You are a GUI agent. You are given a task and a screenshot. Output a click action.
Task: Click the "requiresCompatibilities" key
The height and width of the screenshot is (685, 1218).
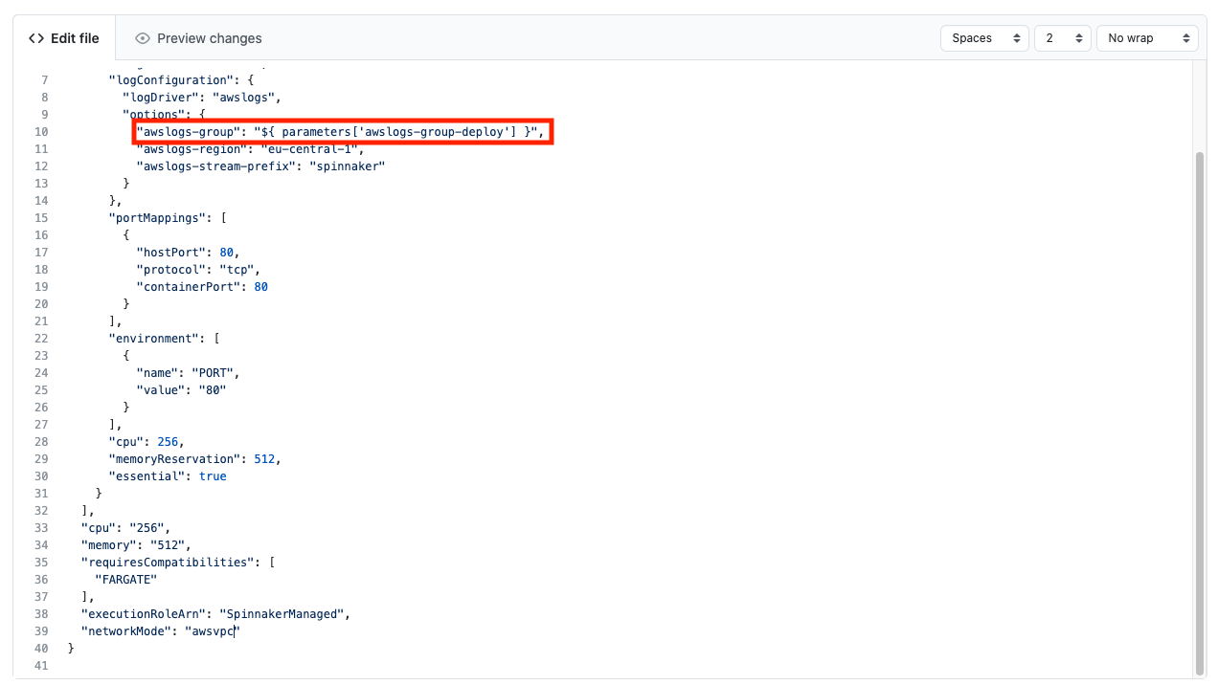167,563
